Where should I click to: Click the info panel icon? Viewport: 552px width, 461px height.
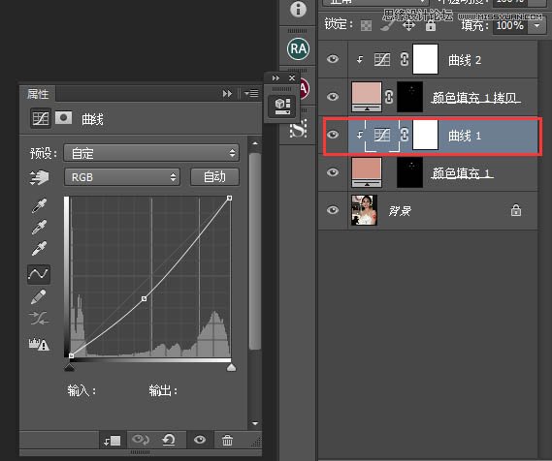[298, 9]
